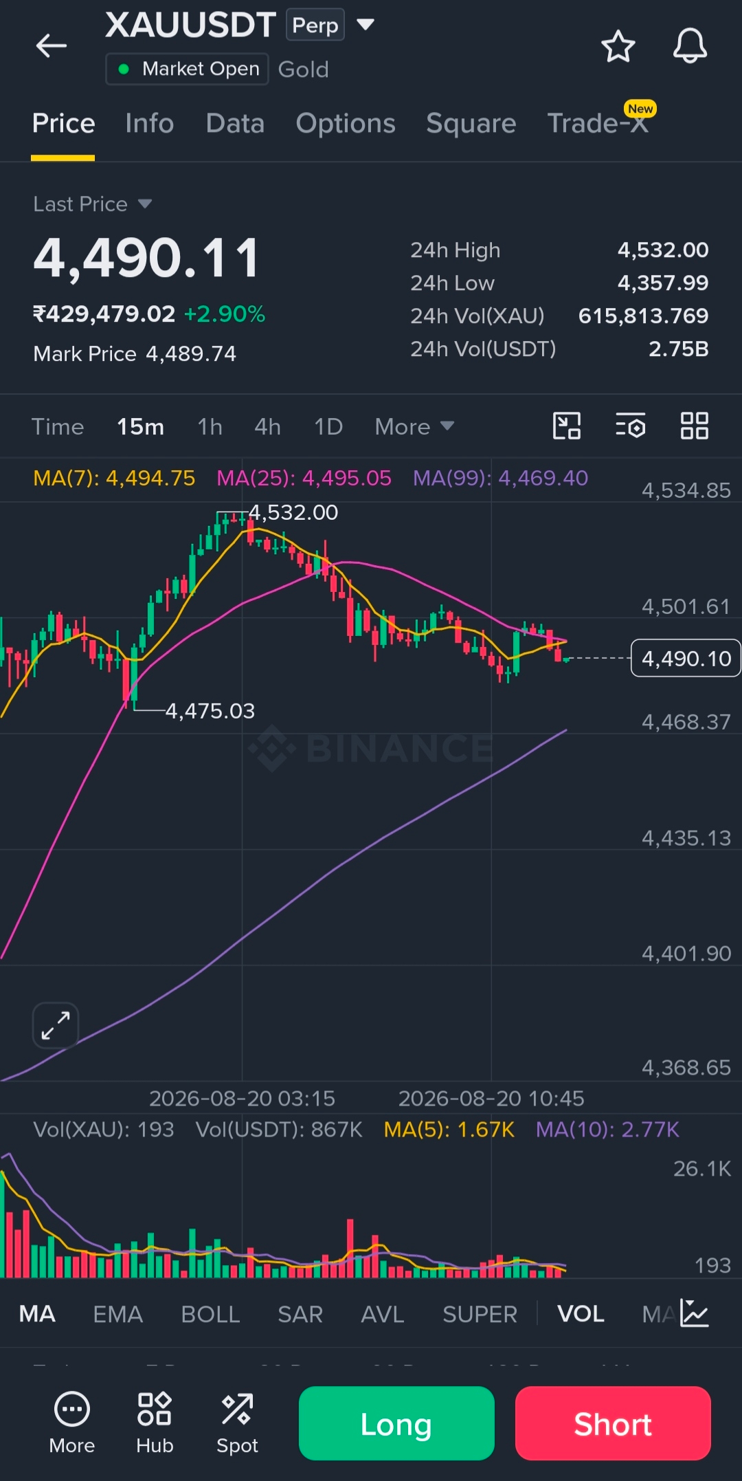Open price alerts with the bell icon
Image resolution: width=742 pixels, height=1481 pixels.
(690, 46)
